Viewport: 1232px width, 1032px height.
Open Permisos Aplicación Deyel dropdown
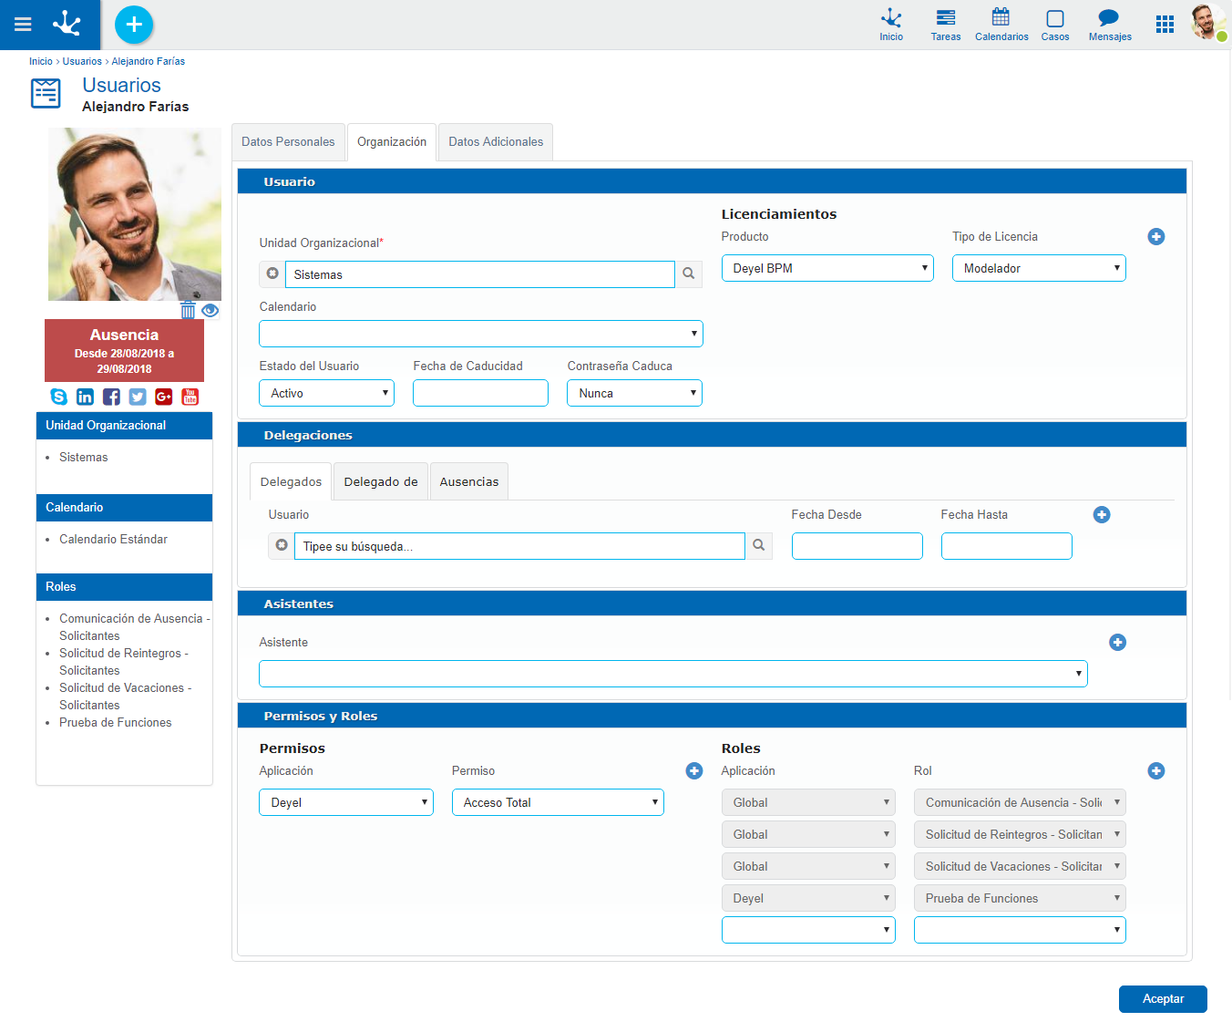pyautogui.click(x=346, y=802)
